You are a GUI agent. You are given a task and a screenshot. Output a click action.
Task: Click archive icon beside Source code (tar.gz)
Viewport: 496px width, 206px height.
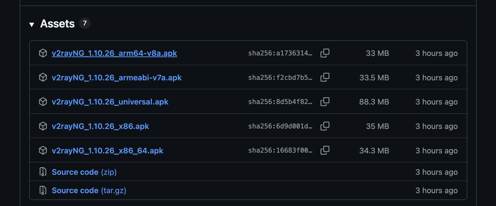click(43, 190)
